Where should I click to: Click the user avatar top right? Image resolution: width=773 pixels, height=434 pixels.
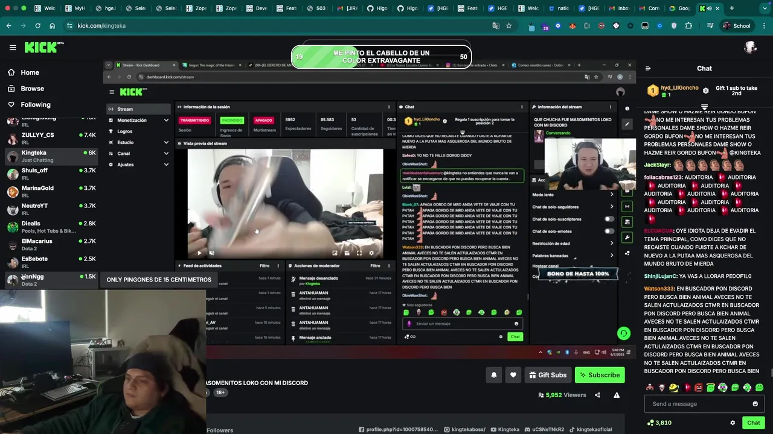751,47
